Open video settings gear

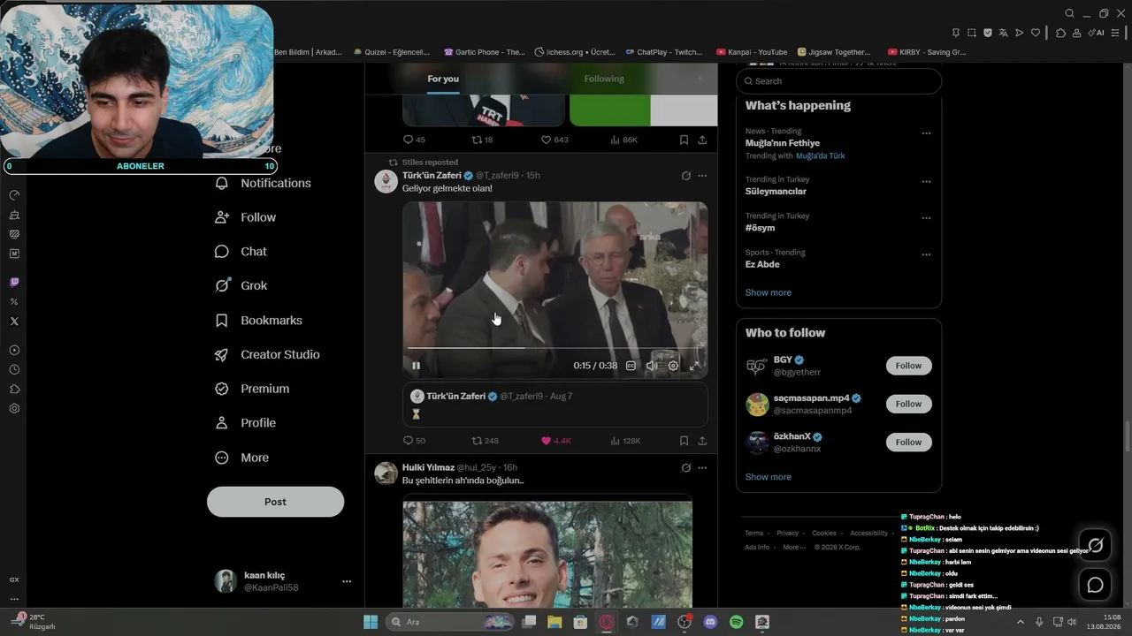(x=673, y=366)
